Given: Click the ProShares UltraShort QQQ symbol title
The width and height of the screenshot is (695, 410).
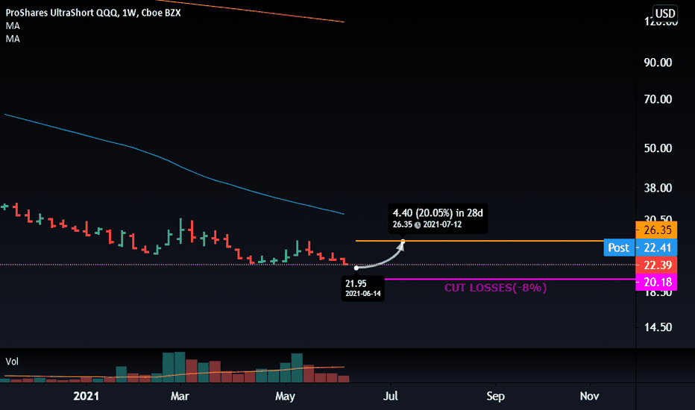Looking at the screenshot, I should [93, 13].
